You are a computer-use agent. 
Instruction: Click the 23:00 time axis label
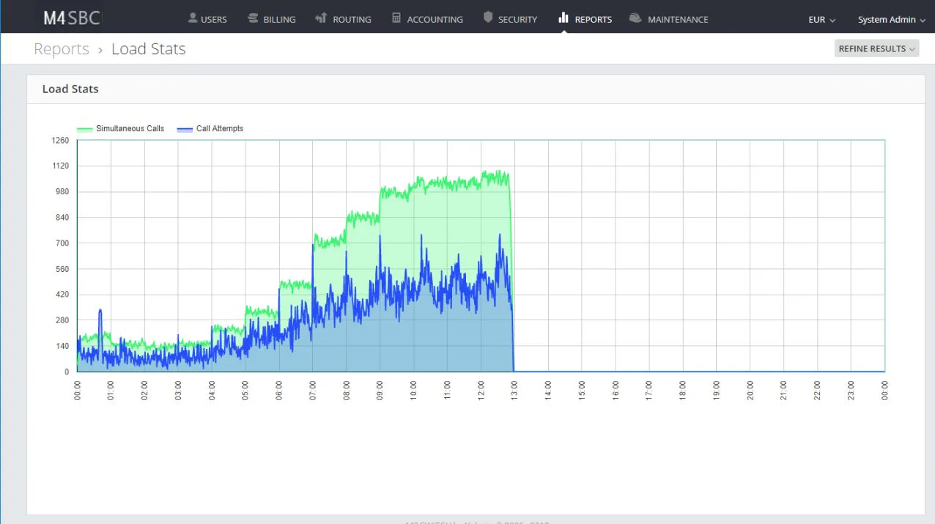(851, 392)
